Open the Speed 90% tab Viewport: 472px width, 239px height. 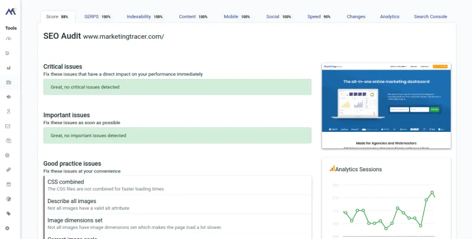(319, 17)
